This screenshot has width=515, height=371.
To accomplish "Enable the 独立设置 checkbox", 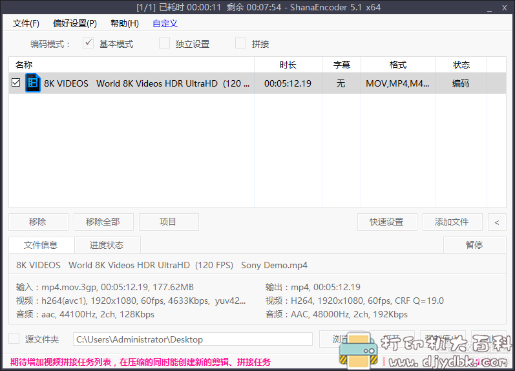I will point(164,43).
